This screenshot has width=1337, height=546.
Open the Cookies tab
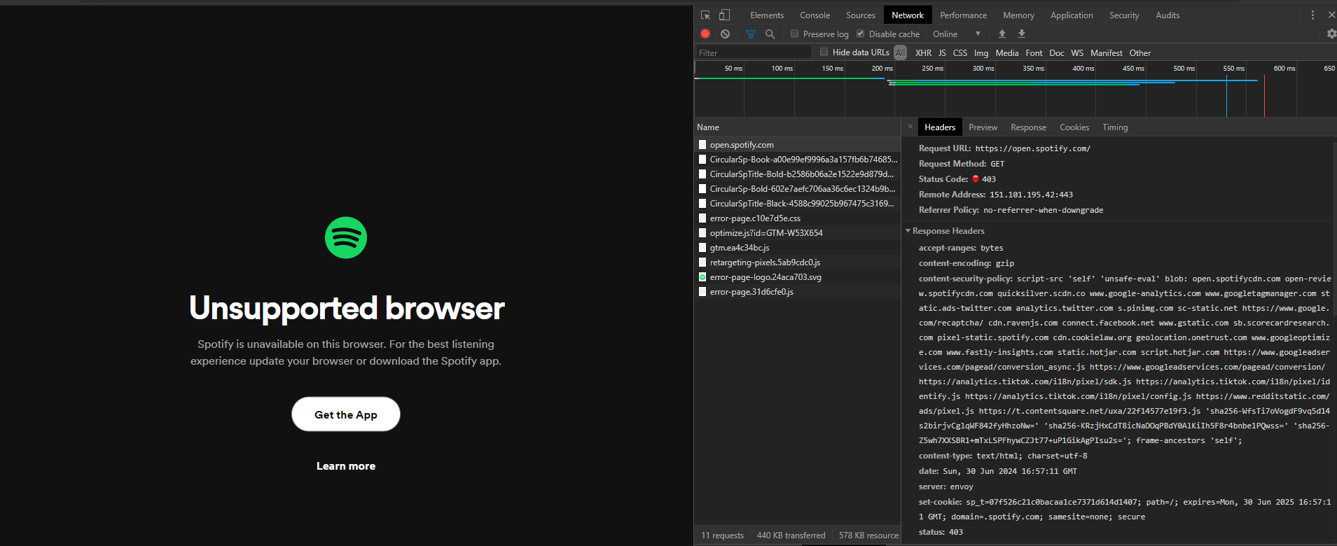(x=1074, y=127)
